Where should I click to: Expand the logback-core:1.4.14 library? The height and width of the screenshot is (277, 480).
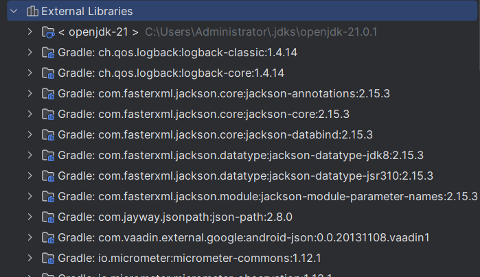coord(30,73)
